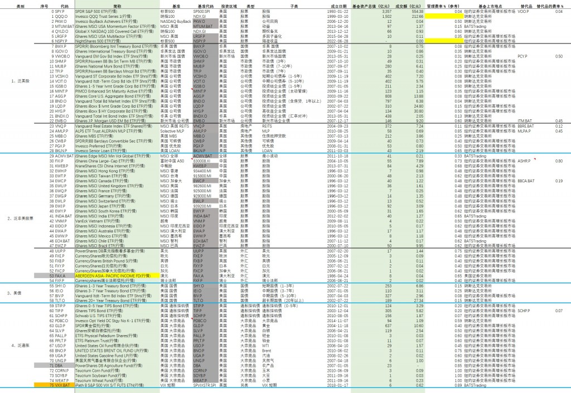The width and height of the screenshot is (571, 393).
Task: Select the 'REITS' sub-category cell
Action: [x=267, y=127]
